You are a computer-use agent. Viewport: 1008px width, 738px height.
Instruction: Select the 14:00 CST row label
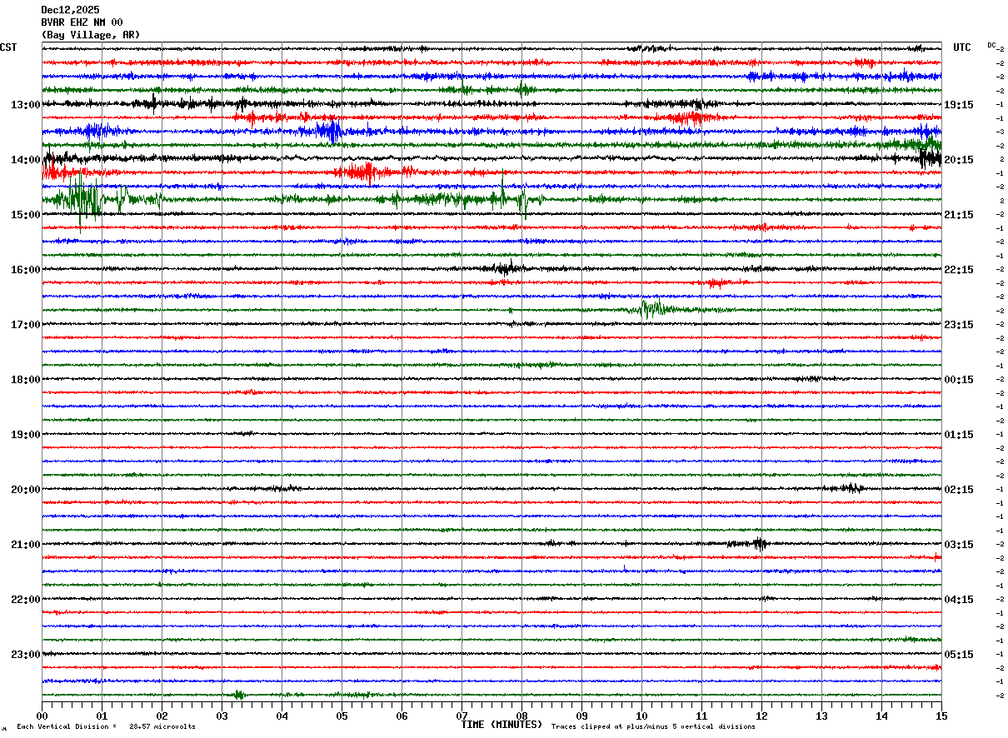point(26,160)
